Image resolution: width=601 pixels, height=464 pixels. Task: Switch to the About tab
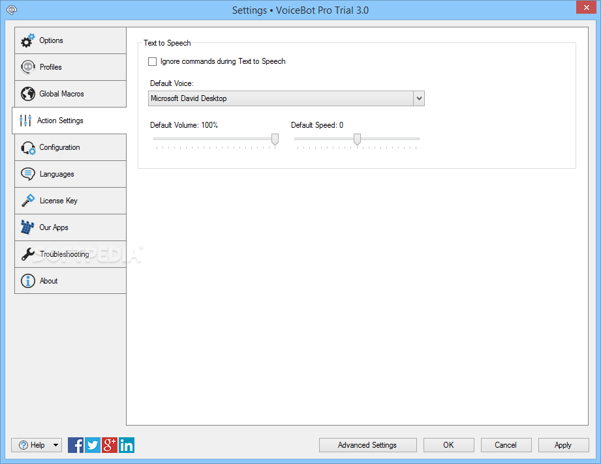[70, 281]
